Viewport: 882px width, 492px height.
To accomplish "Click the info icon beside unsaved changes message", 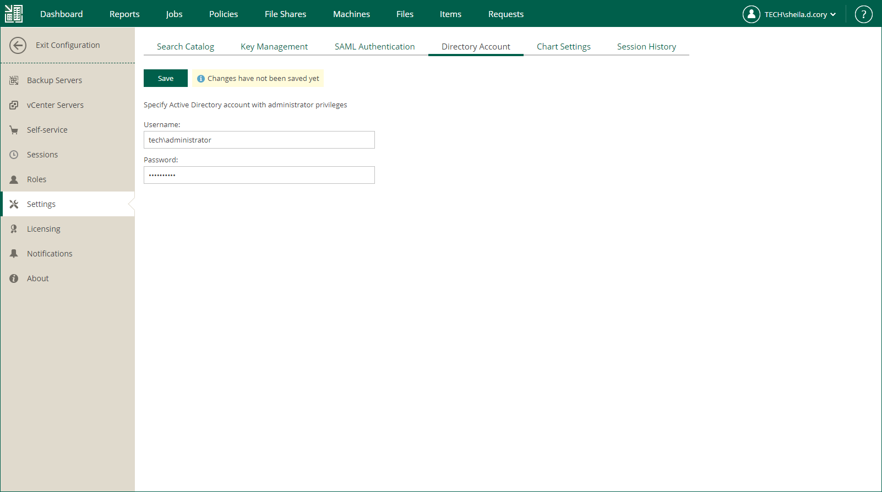I will pyautogui.click(x=201, y=79).
